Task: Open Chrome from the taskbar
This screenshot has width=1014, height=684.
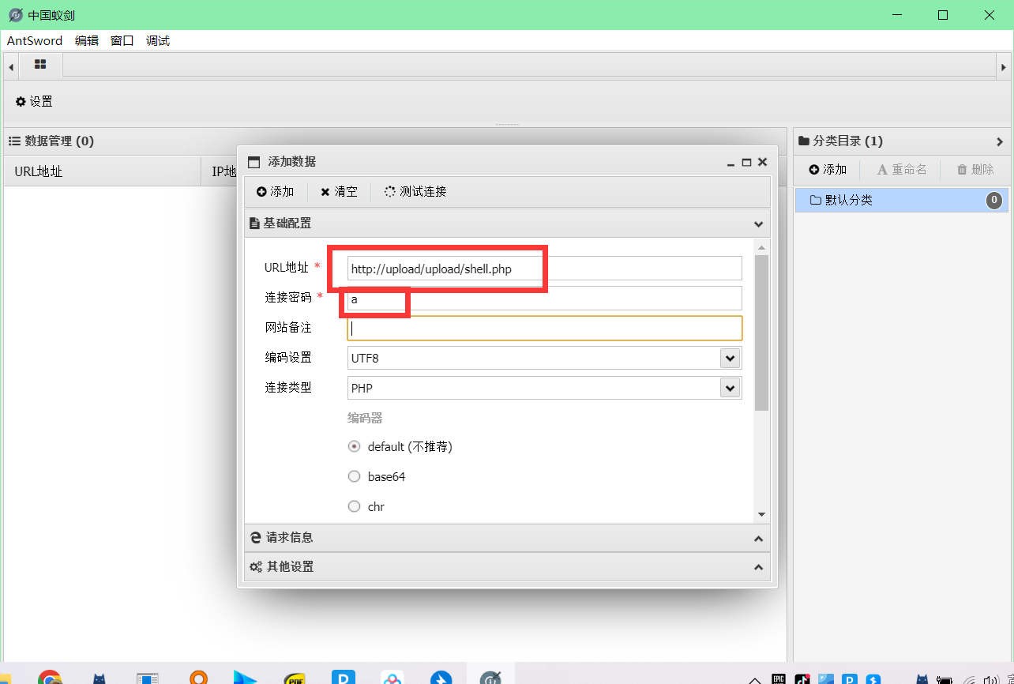Action: (x=50, y=678)
